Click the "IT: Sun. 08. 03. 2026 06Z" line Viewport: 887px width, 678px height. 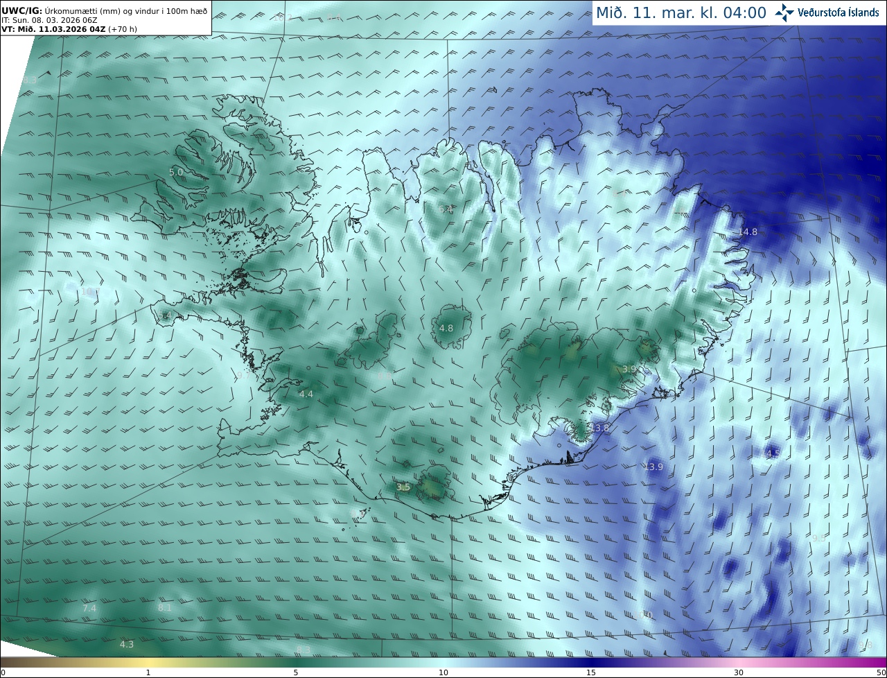point(49,20)
